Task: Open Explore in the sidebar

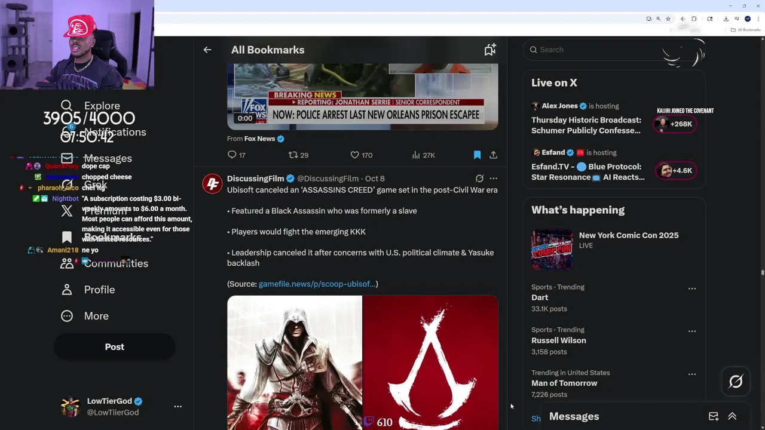Action: pos(90,106)
